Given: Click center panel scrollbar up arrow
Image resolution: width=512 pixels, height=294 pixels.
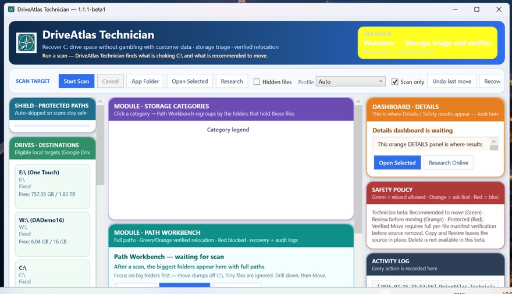Looking at the screenshot, I should (358, 102).
